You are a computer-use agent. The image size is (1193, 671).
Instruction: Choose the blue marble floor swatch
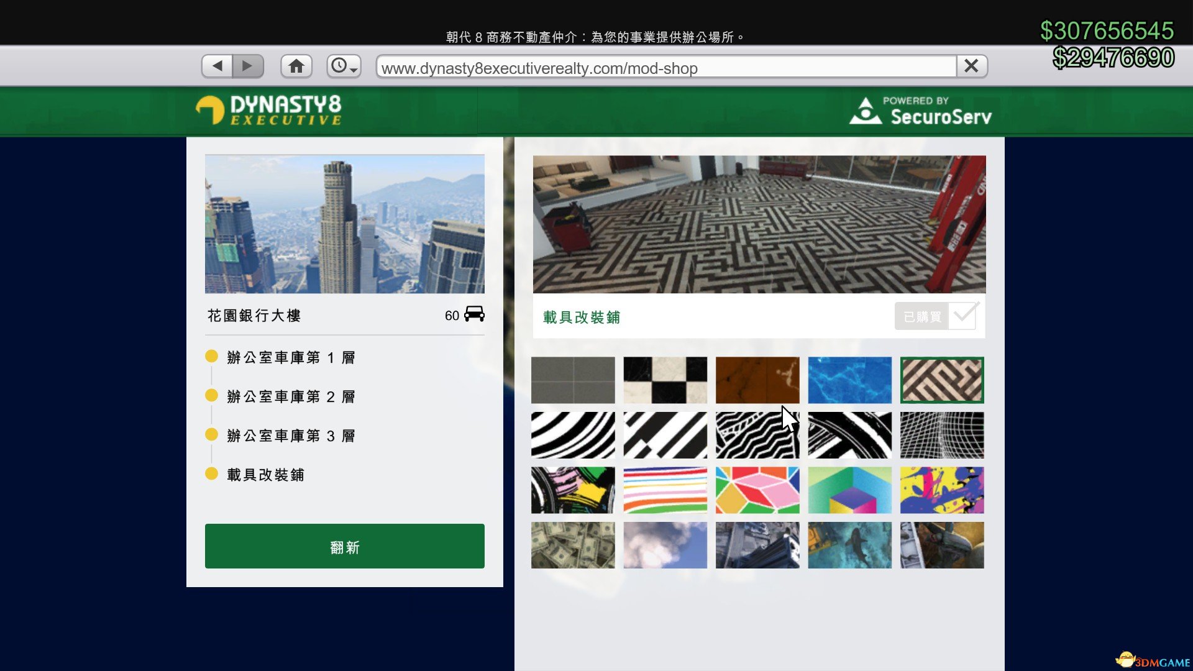coord(850,380)
